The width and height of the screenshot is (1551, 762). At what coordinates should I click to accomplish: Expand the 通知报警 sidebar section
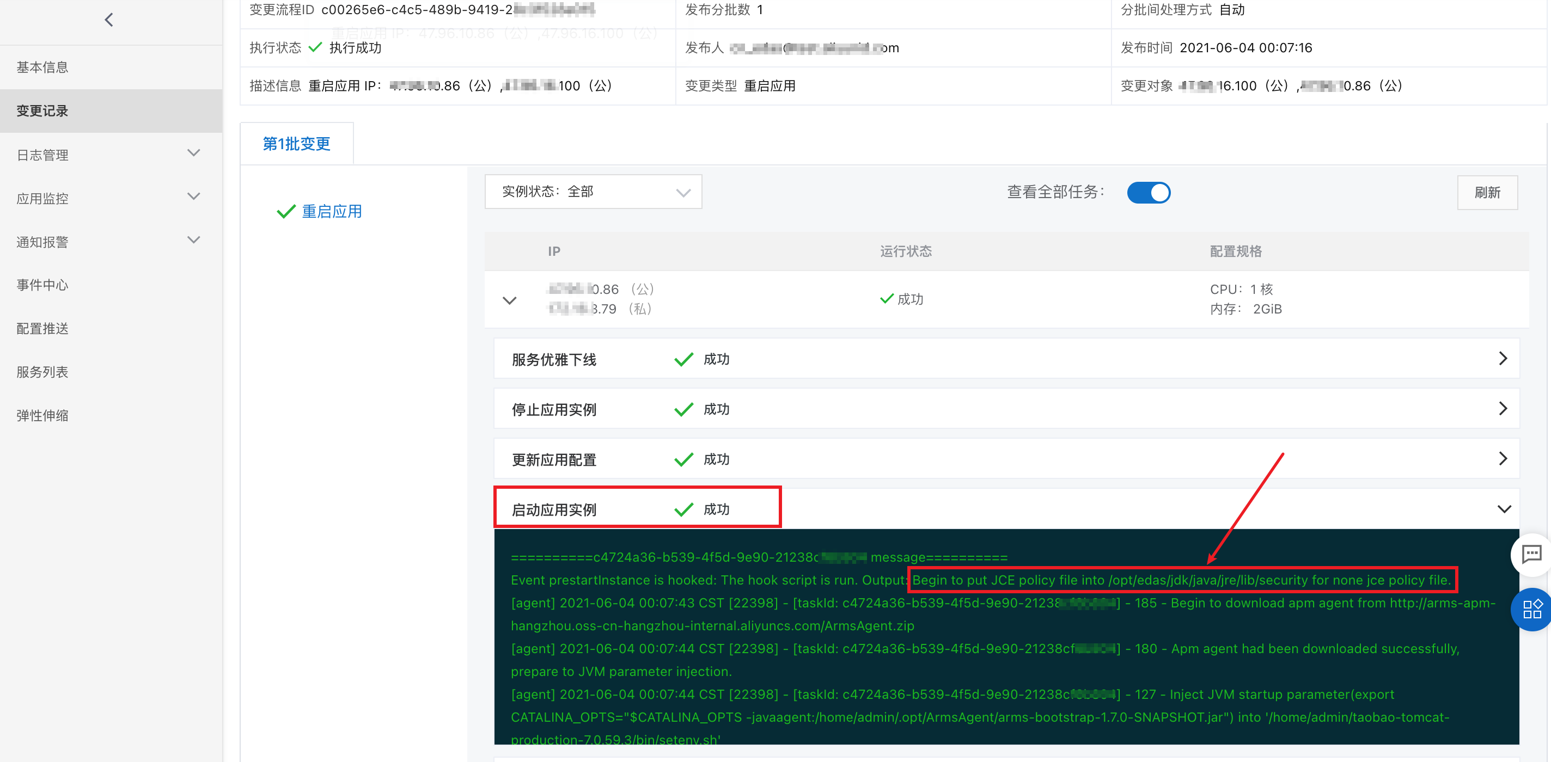(193, 239)
